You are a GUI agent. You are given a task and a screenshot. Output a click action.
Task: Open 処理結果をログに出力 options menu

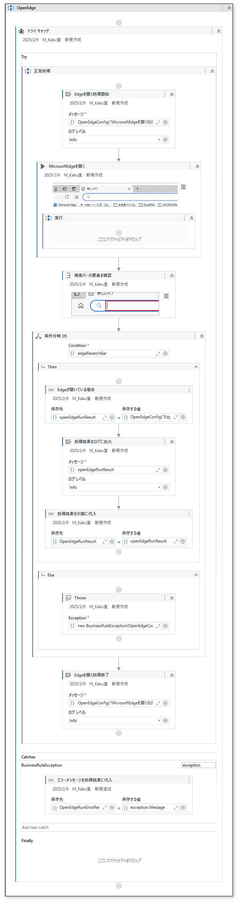click(x=164, y=442)
